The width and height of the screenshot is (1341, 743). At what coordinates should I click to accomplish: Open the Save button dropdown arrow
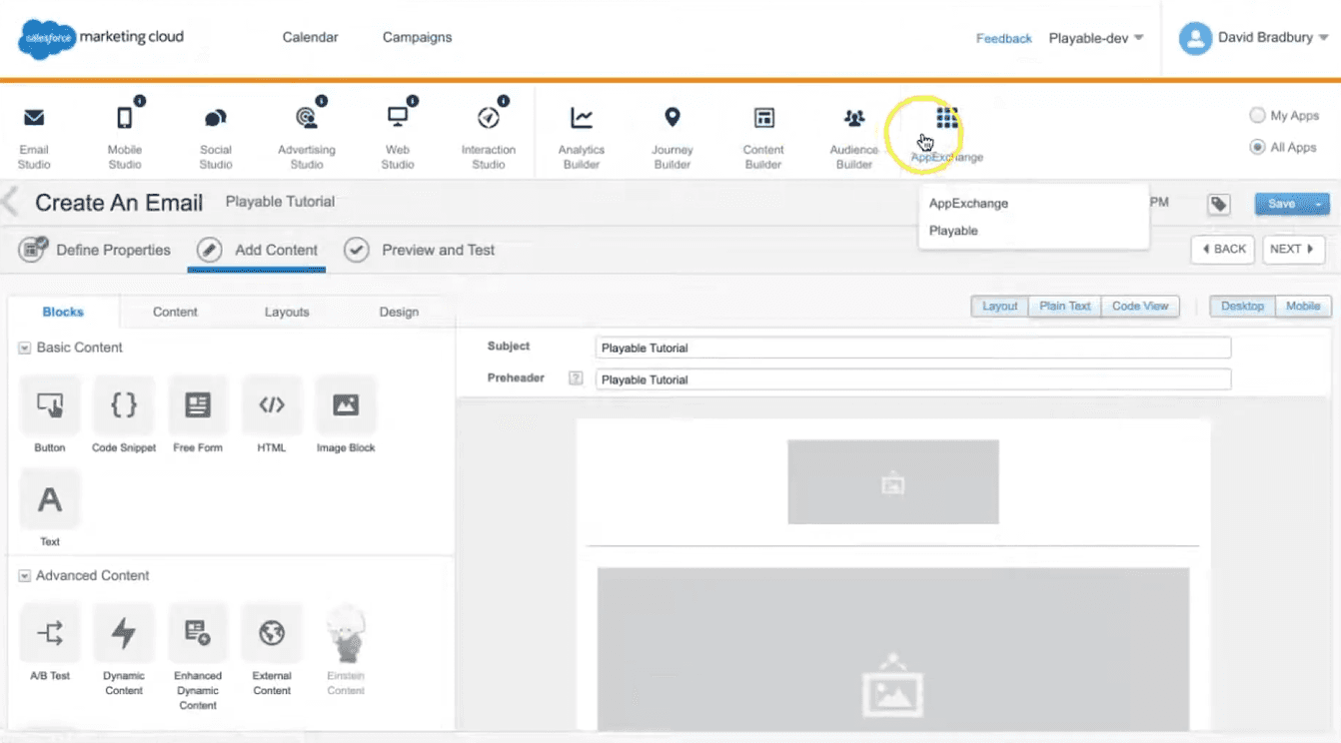click(1319, 204)
